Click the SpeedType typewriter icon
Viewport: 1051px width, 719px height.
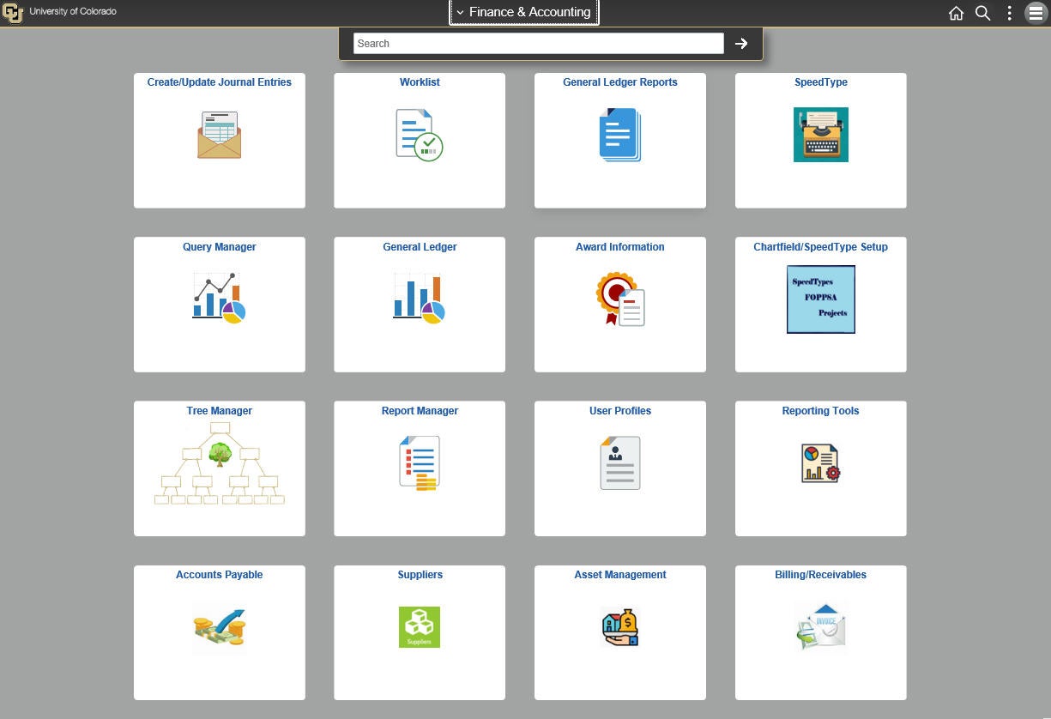[820, 135]
